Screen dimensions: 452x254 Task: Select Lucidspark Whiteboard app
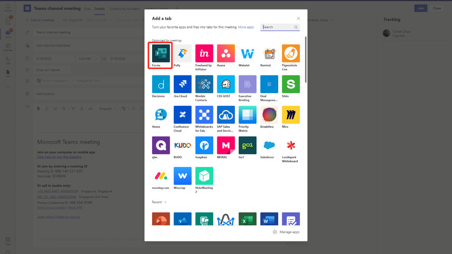pyautogui.click(x=290, y=146)
